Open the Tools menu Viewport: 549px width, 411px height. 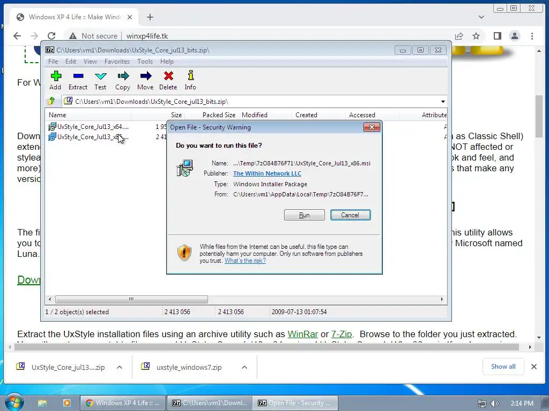pos(145,62)
